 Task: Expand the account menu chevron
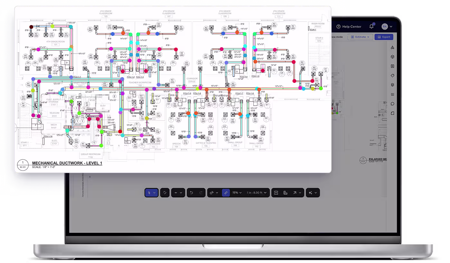(391, 27)
